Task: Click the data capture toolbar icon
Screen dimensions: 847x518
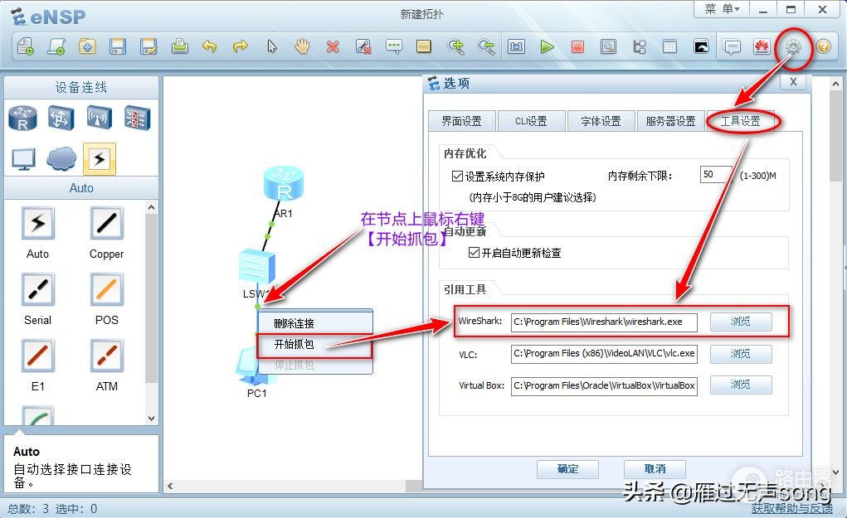Action: point(608,47)
